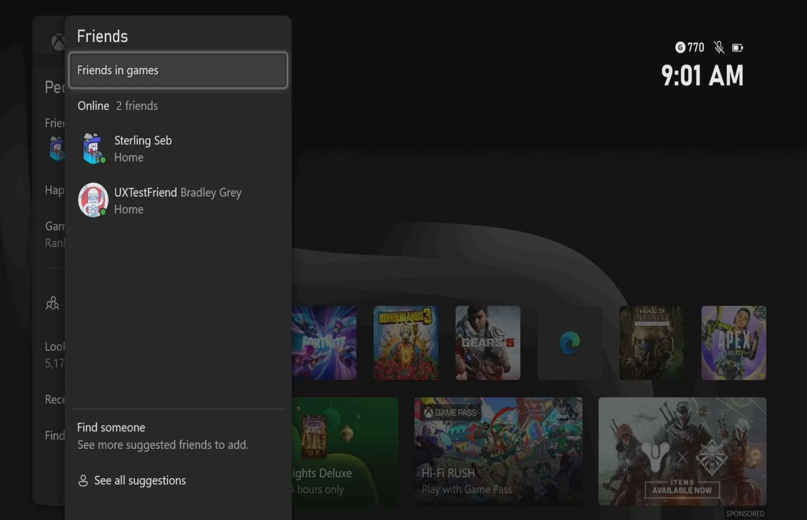
Task: Click the "See more suggested friends to add." text
Action: point(163,445)
